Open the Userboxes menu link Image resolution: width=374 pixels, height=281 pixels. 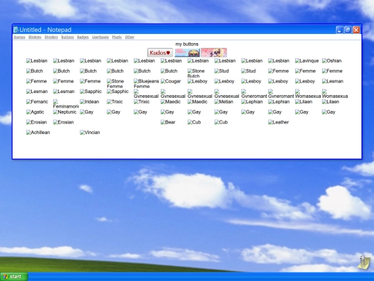pyautogui.click(x=100, y=37)
